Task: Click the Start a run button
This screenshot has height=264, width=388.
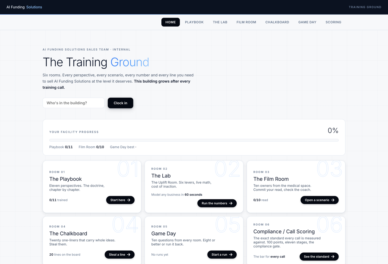Action: [x=222, y=255]
